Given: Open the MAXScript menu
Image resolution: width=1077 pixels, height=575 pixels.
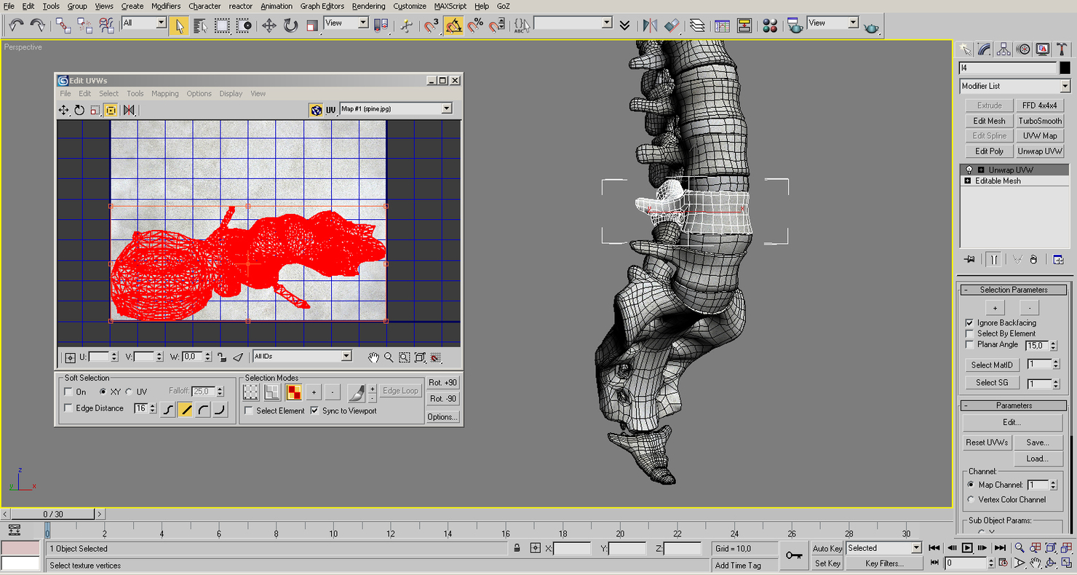Looking at the screenshot, I should tap(449, 6).
